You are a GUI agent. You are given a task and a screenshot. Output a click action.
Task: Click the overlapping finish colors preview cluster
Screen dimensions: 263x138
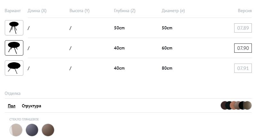(236, 105)
